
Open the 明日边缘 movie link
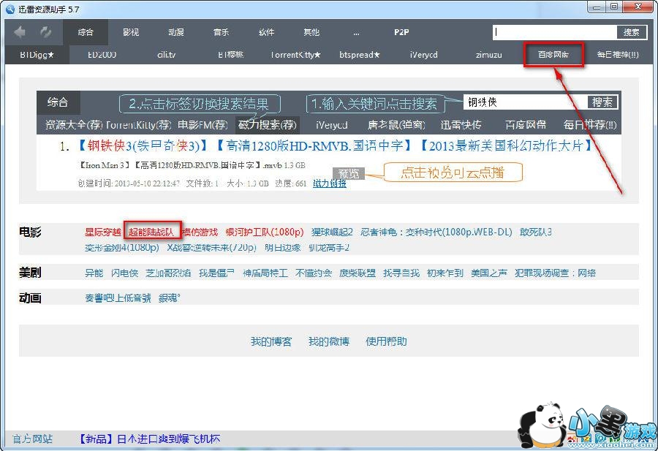coord(283,248)
